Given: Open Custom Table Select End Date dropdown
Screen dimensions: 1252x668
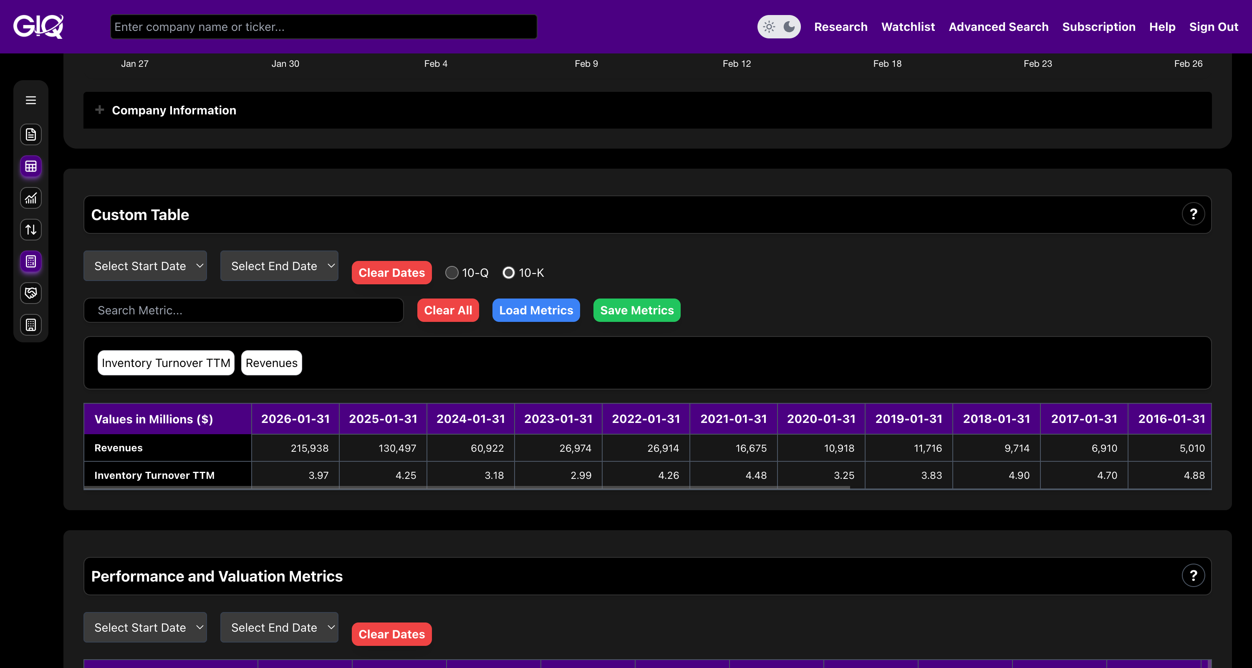Looking at the screenshot, I should pos(279,266).
